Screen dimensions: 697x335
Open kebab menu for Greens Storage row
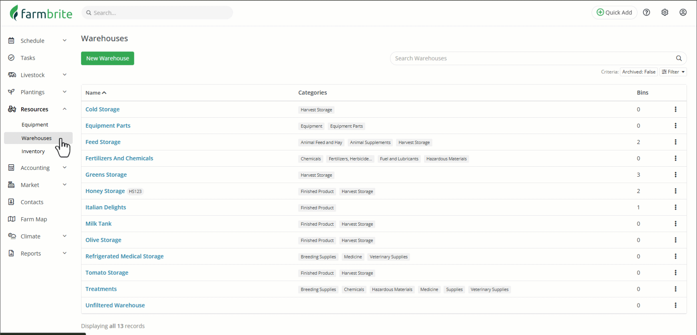pyautogui.click(x=675, y=175)
